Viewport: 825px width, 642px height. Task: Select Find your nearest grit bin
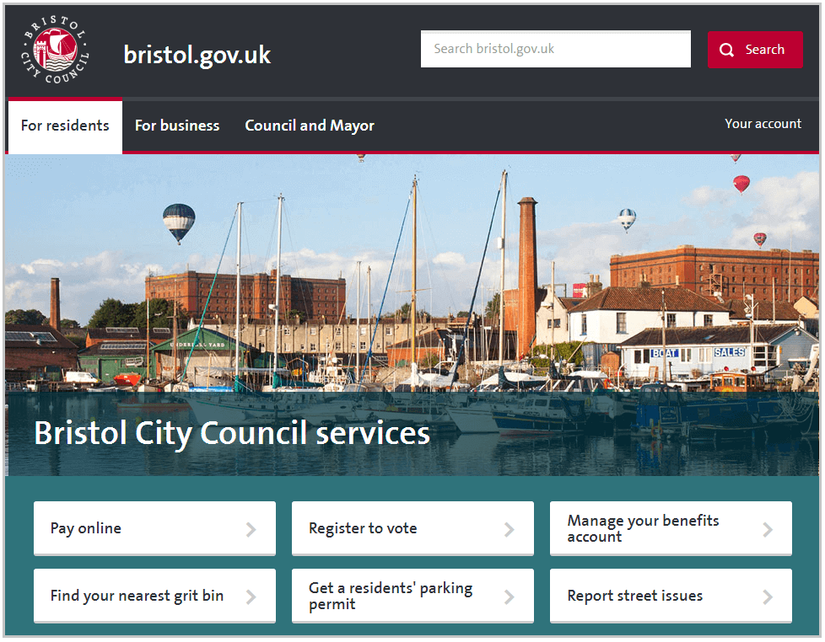click(x=154, y=596)
